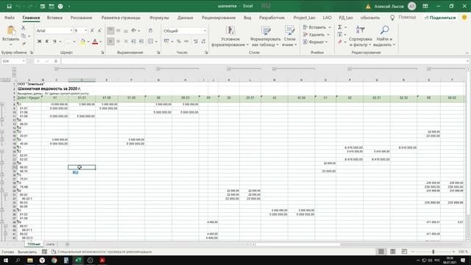This screenshot has width=471, height=265.
Task: Click the Cut scissors icon
Action: (x=24, y=28)
